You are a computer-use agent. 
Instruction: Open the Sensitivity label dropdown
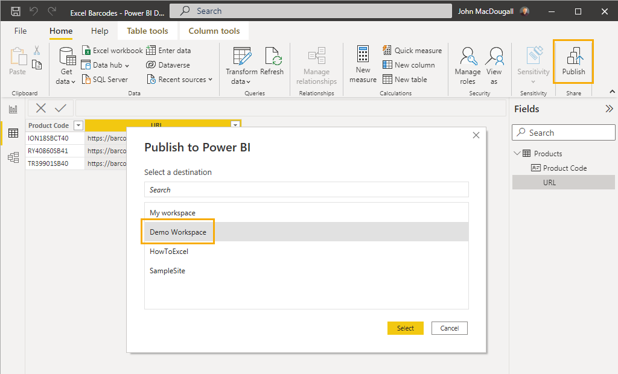(x=534, y=65)
